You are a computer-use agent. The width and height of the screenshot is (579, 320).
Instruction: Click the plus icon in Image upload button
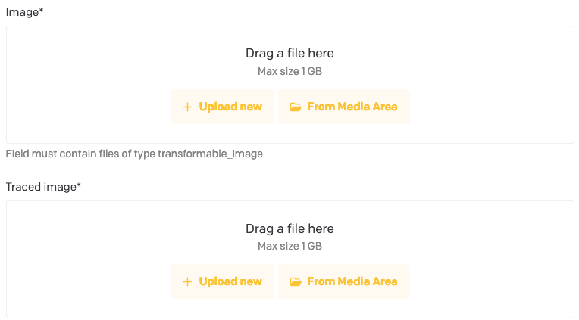[x=187, y=107]
